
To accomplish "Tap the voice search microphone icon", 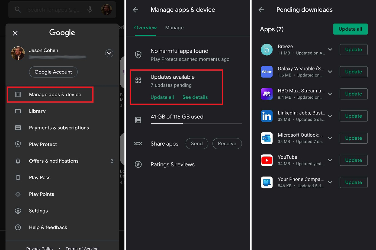I will (90, 9).
